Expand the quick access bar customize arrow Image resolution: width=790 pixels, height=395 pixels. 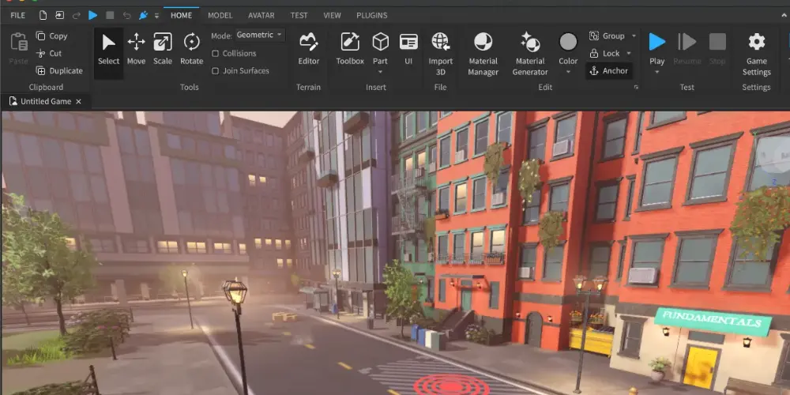tap(156, 16)
